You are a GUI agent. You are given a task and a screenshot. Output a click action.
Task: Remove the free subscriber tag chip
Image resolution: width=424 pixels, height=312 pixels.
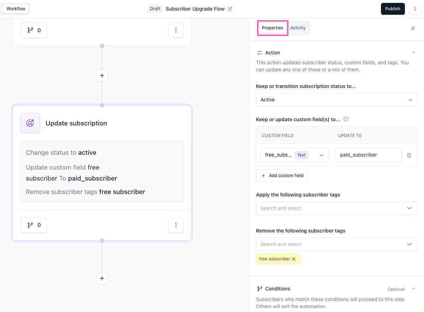tap(293, 259)
